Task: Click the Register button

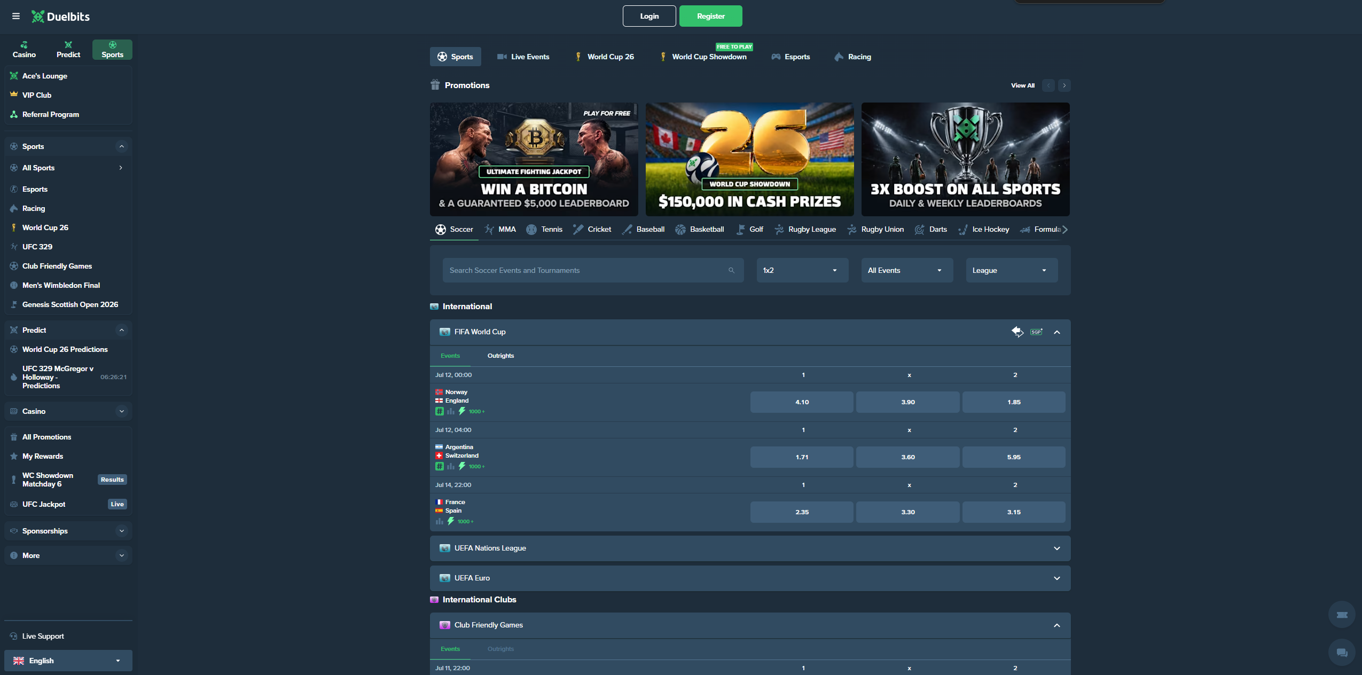Action: coord(710,16)
